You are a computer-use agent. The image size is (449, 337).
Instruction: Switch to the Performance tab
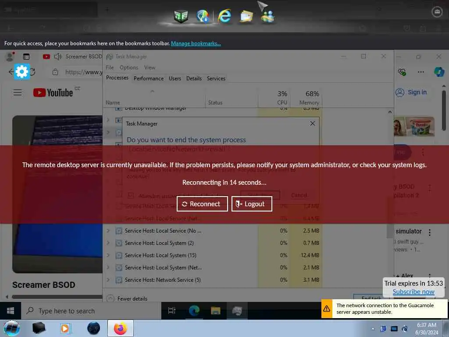click(x=149, y=78)
